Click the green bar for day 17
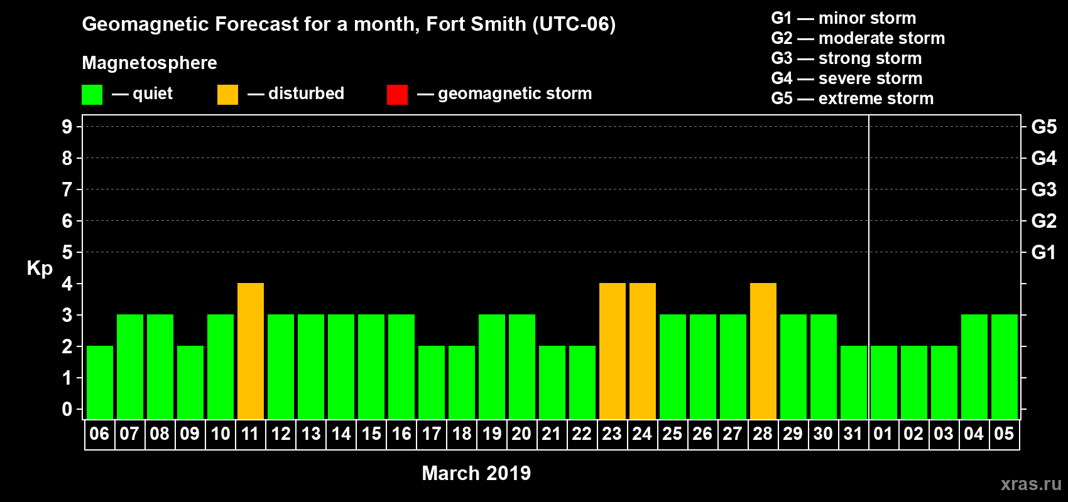 click(x=432, y=383)
